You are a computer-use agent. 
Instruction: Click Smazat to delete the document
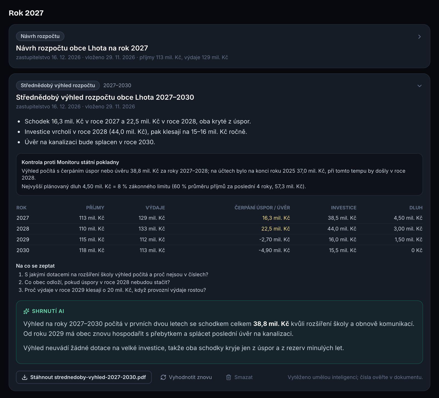tap(239, 377)
